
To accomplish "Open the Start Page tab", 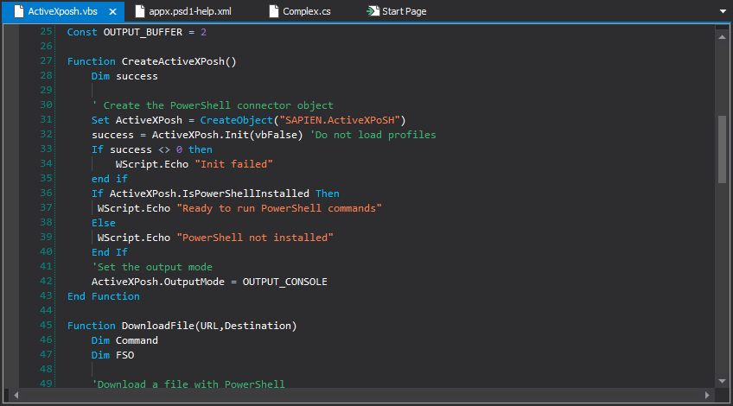I will coord(404,11).
